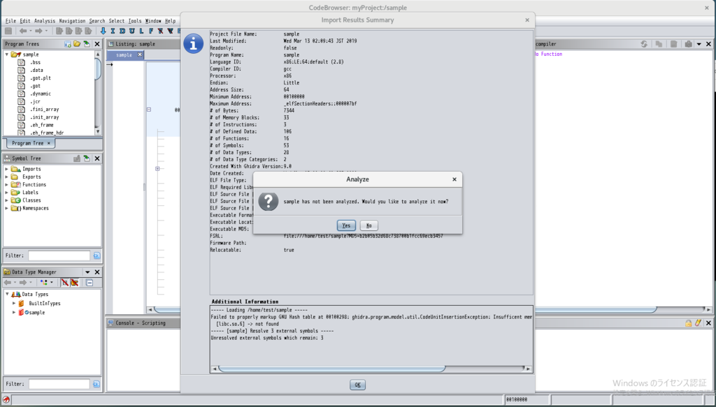Click the Data Type Manager filter options icon
Screen dimensions: 716x407
tap(96, 384)
